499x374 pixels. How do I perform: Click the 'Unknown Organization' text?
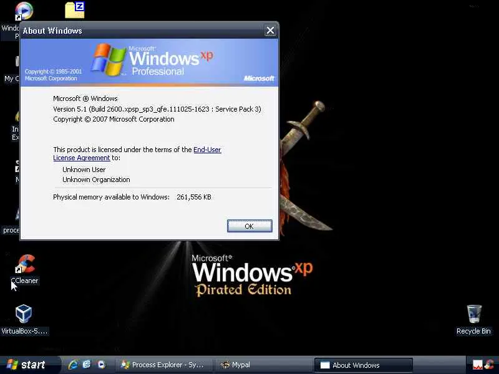click(x=96, y=180)
